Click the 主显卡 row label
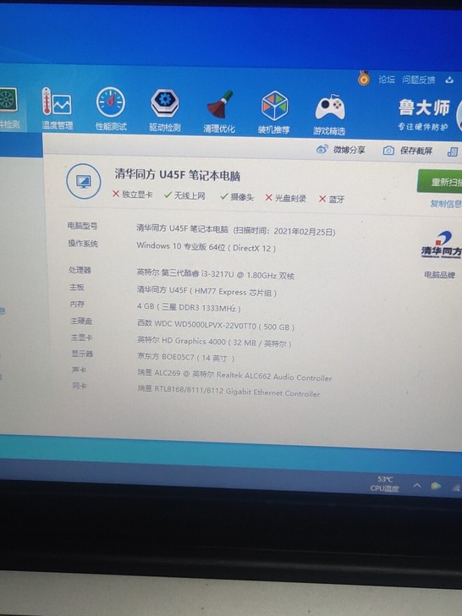Screen dimensions: 462x616 click(x=82, y=338)
